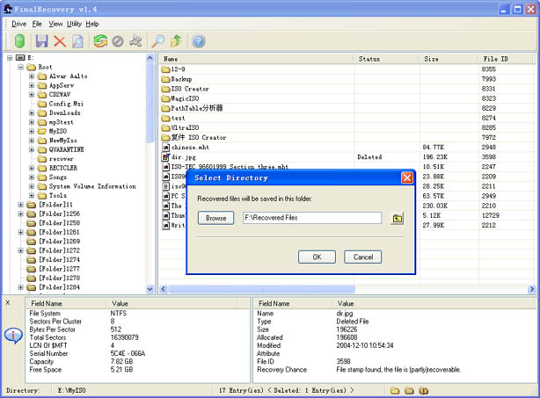
Task: Click second folder icon in status bar
Action: (409, 390)
